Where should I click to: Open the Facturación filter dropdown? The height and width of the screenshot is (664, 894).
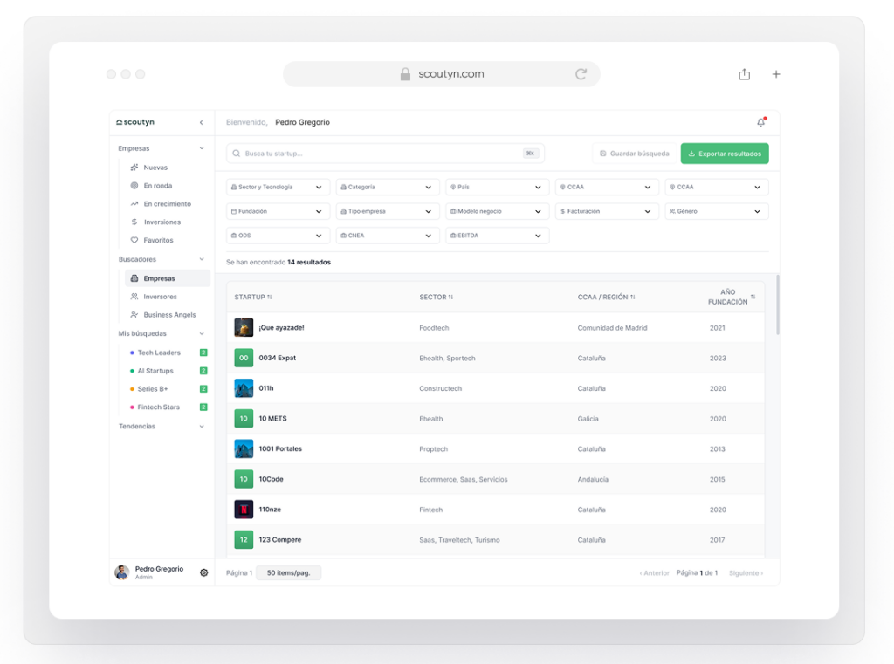click(606, 210)
